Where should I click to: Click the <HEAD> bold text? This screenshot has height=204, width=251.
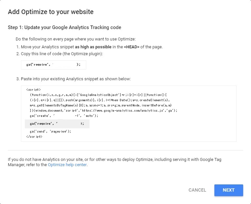point(132,47)
